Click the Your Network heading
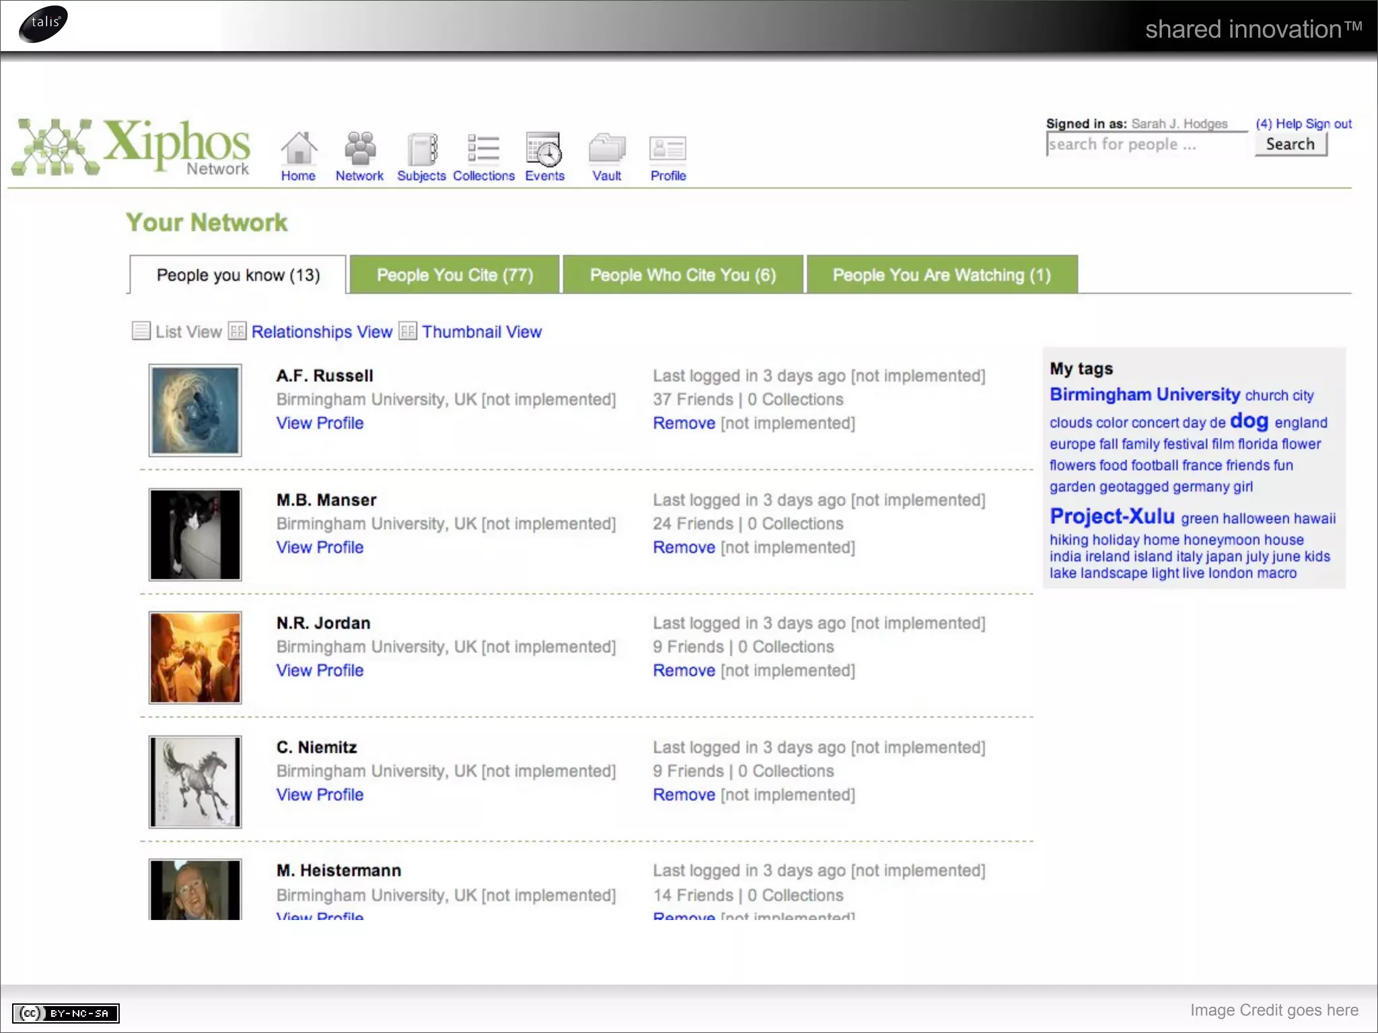The image size is (1378, 1033). pyautogui.click(x=207, y=223)
